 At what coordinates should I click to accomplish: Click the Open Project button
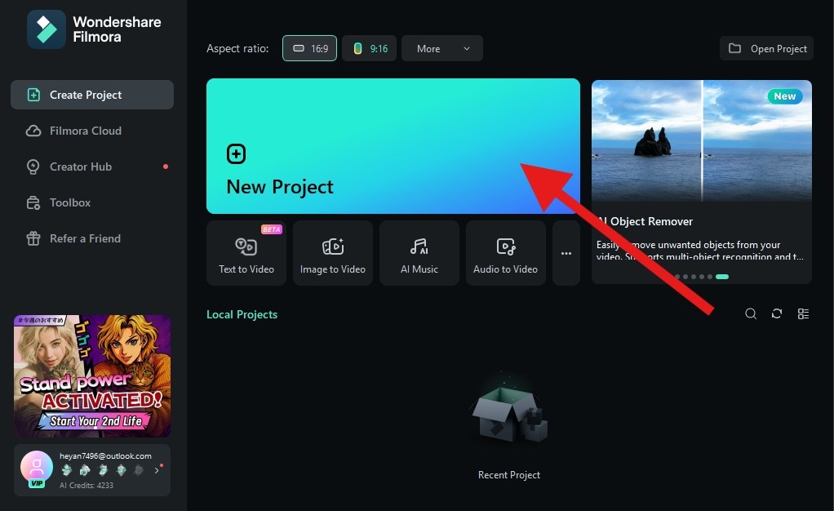pos(766,48)
